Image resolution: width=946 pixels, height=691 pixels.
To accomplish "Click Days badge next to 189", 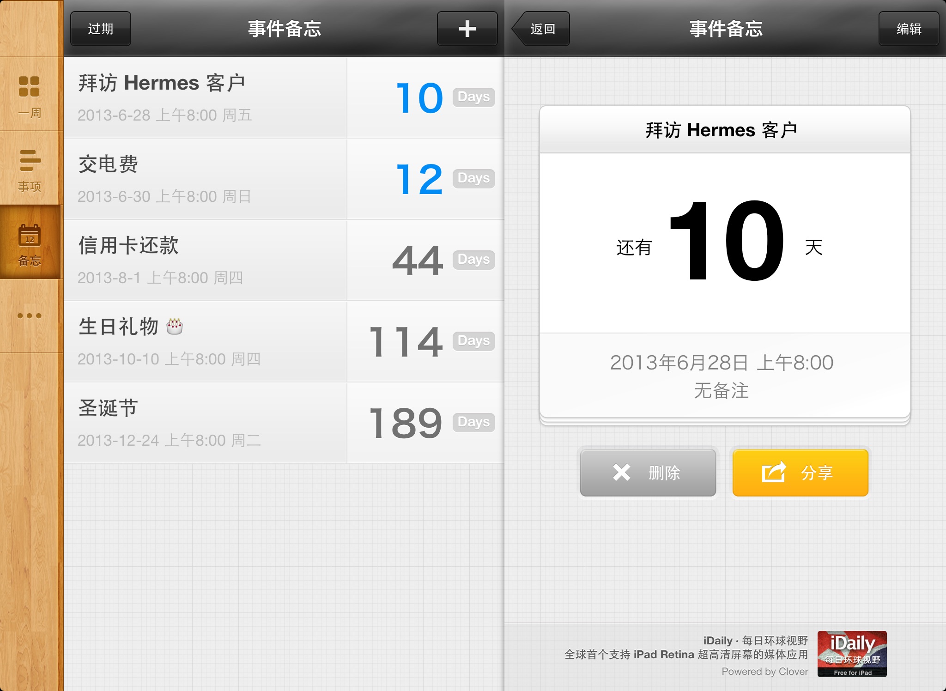I will tap(474, 422).
